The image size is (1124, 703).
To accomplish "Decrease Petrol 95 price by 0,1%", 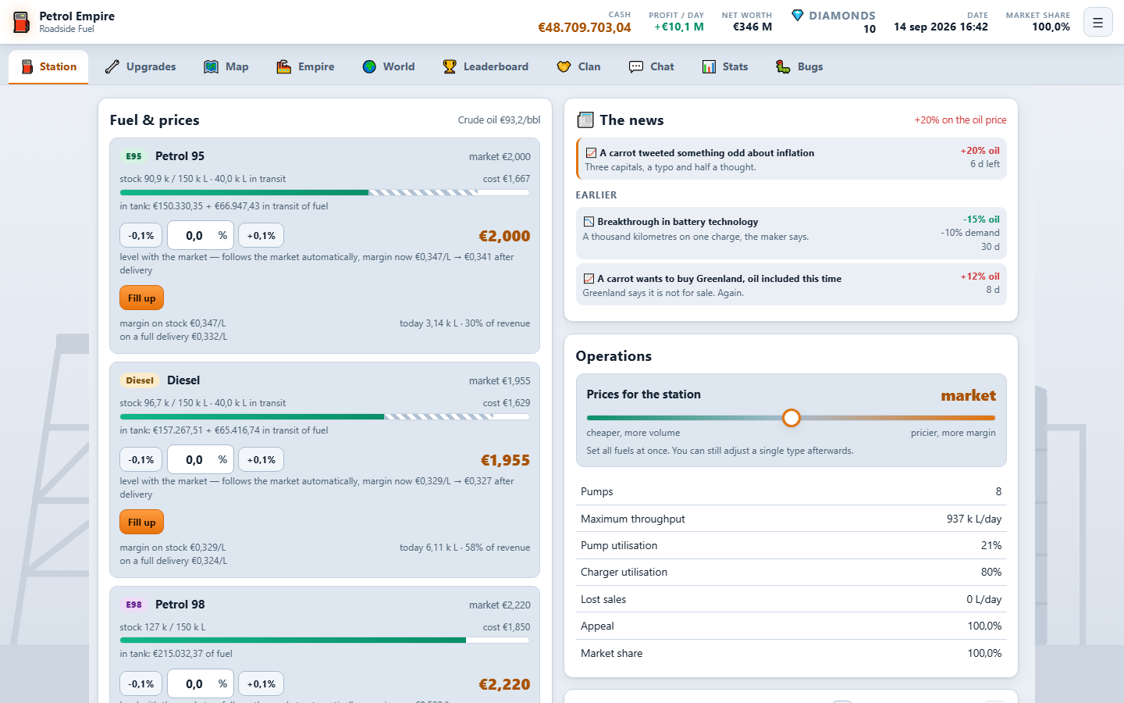I will coord(141,235).
